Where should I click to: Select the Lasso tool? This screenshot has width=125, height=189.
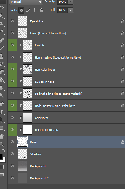point(2,8)
